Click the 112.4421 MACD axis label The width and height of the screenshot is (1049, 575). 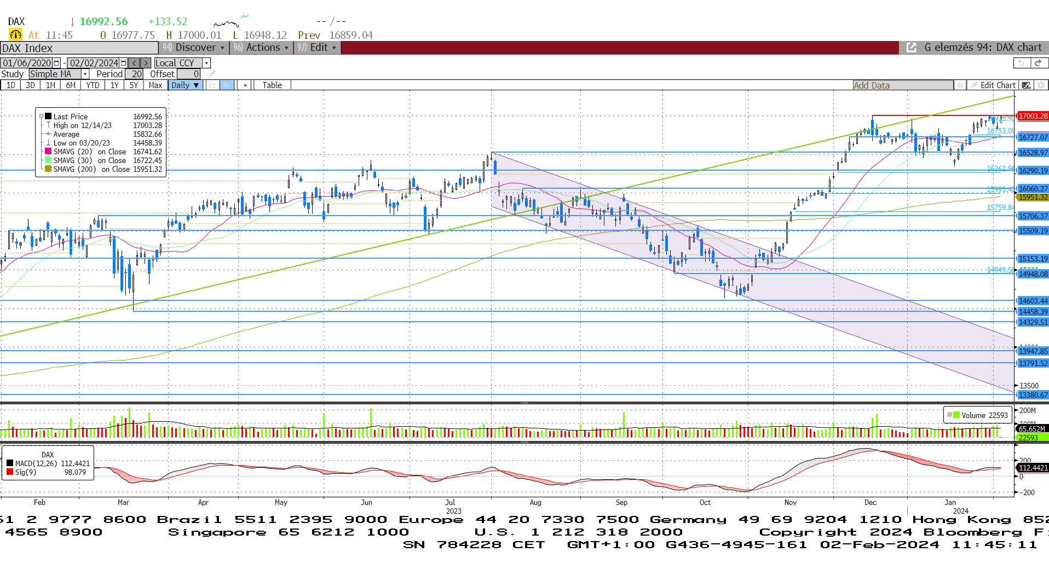tap(1033, 468)
